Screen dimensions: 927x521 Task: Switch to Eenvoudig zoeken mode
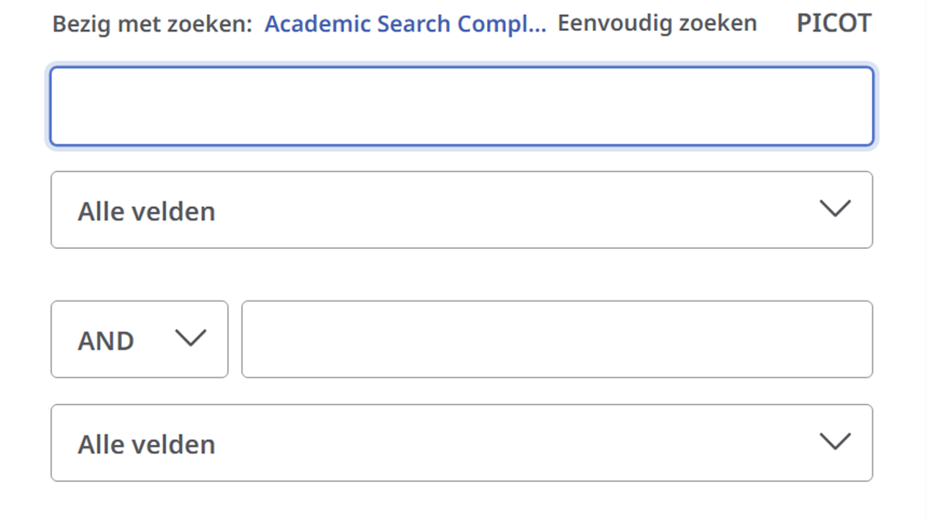click(x=657, y=23)
